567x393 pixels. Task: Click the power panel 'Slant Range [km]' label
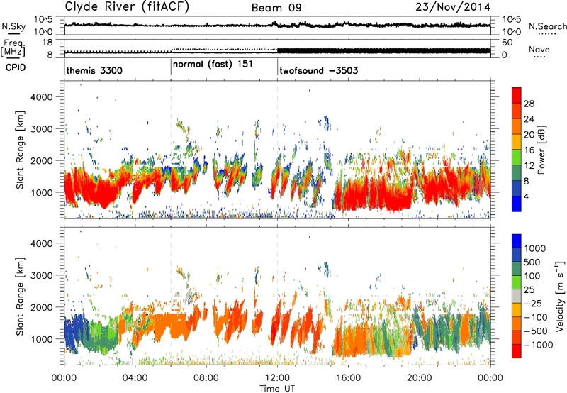point(20,150)
